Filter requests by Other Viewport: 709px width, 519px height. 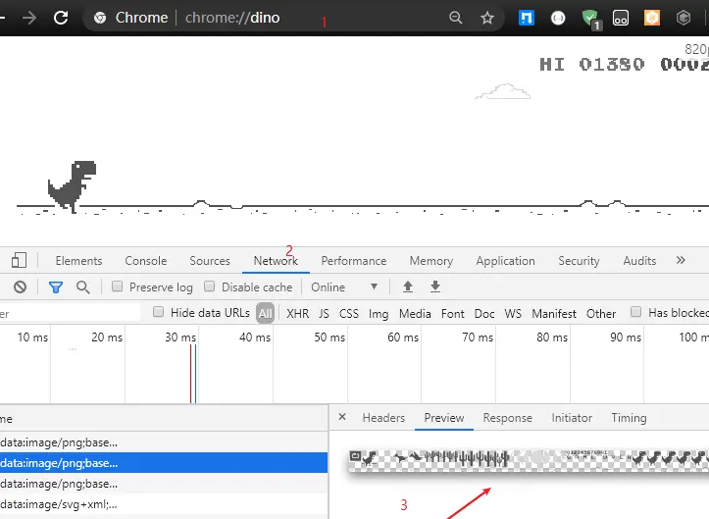[x=601, y=314]
